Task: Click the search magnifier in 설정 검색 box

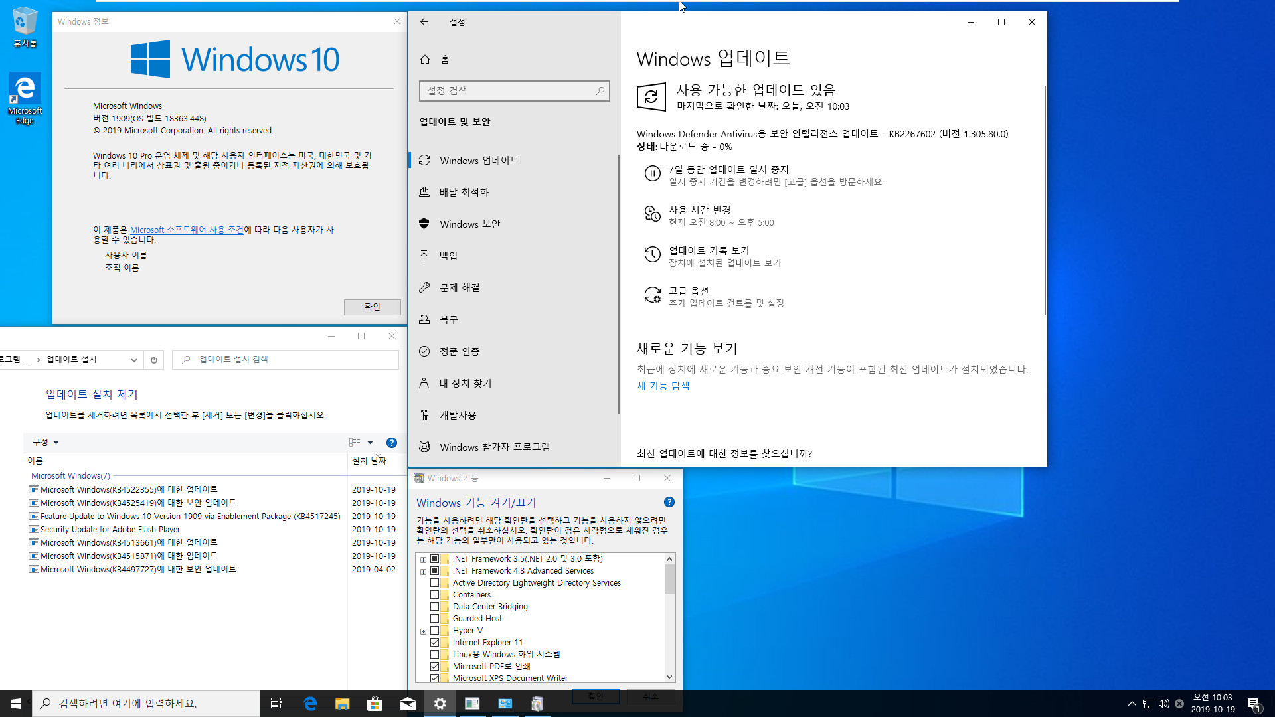Action: click(600, 91)
